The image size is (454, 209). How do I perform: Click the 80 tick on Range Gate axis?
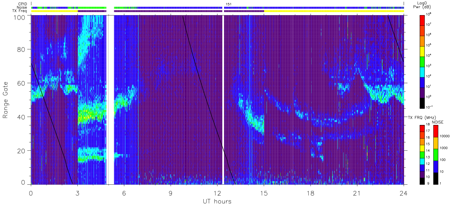[x=22, y=49]
